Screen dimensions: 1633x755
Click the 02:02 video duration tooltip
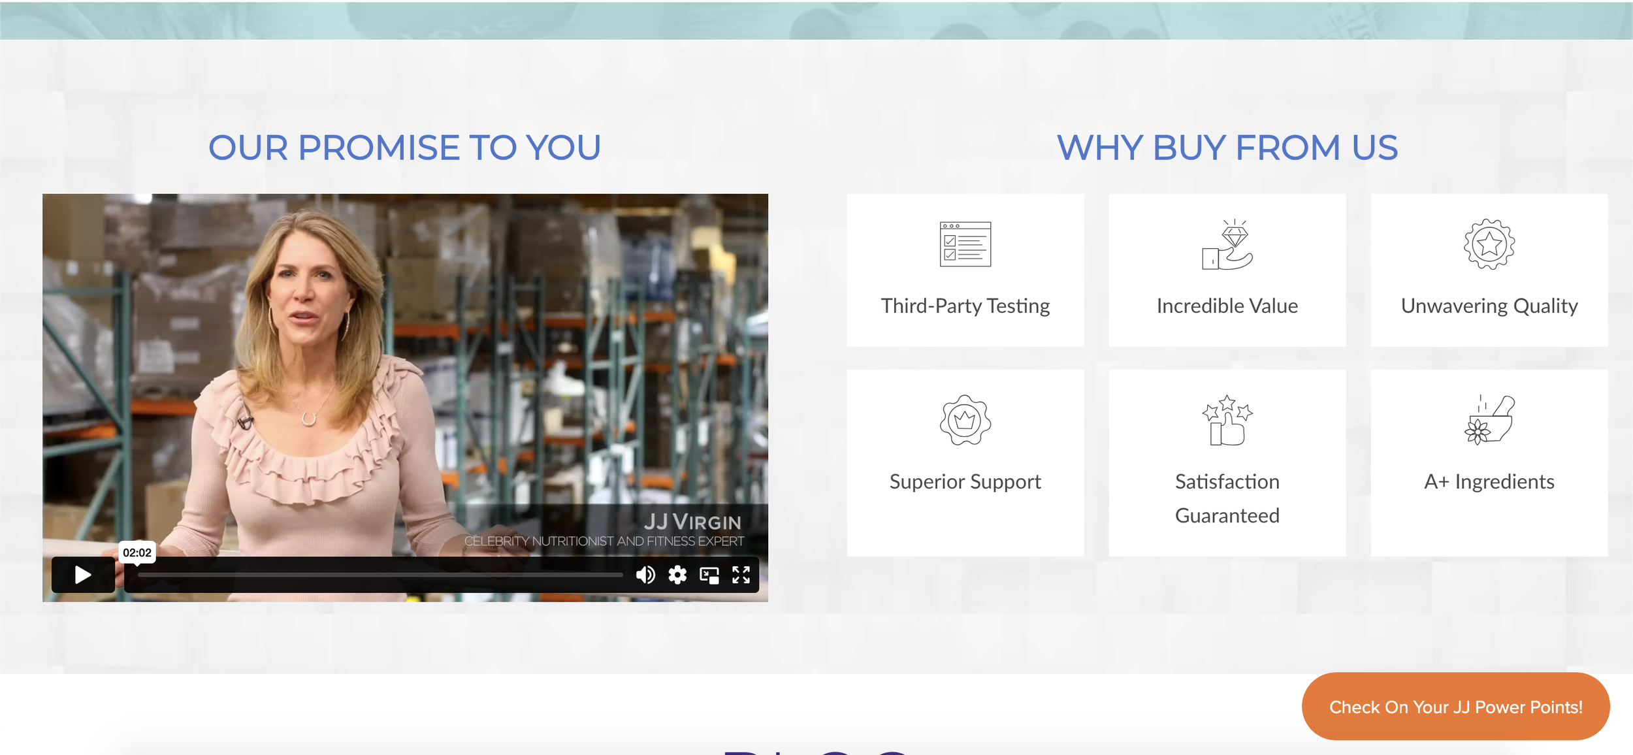pos(137,553)
